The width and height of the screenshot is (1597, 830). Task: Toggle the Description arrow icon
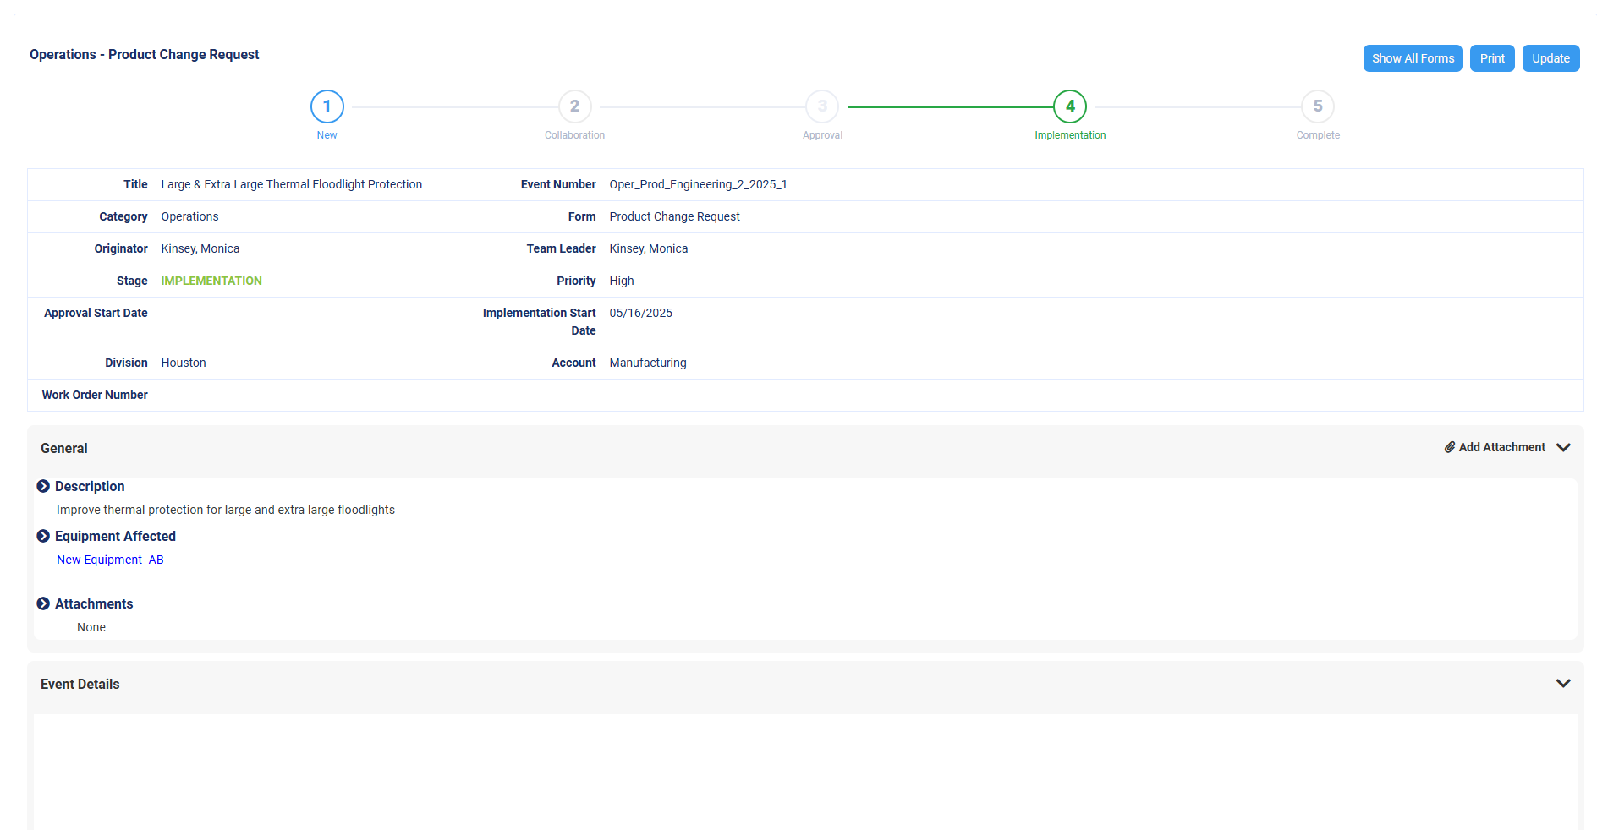[x=43, y=486]
